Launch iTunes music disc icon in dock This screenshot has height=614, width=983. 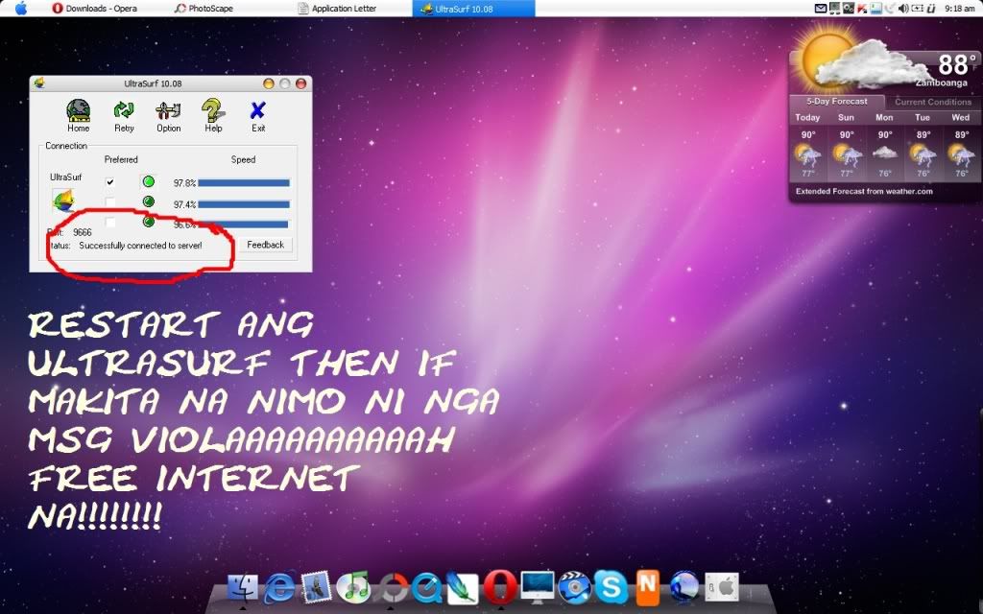[353, 588]
